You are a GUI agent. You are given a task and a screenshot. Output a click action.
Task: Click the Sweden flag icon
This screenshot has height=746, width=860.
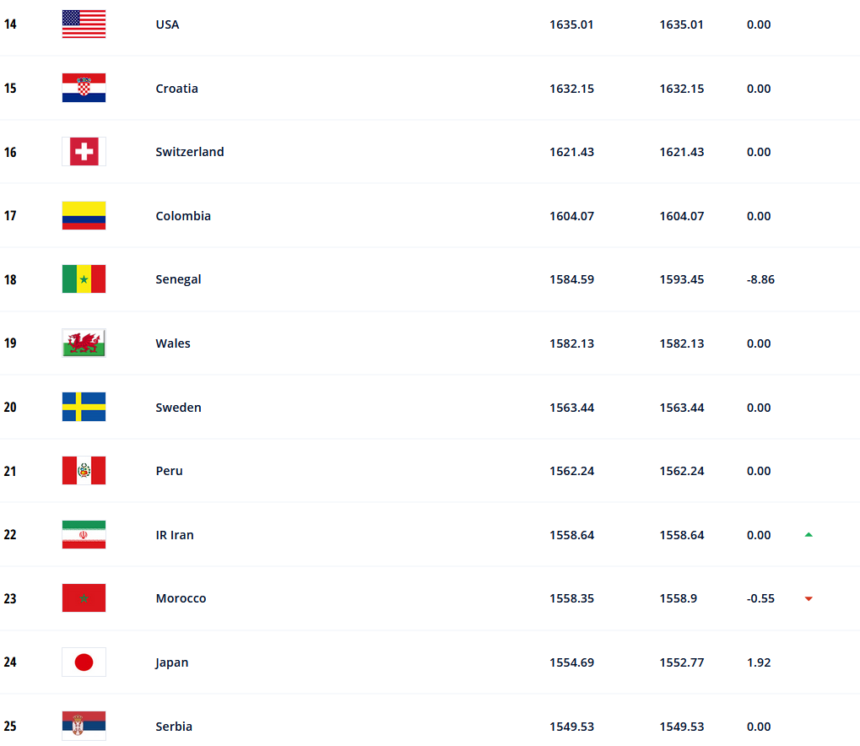point(84,407)
